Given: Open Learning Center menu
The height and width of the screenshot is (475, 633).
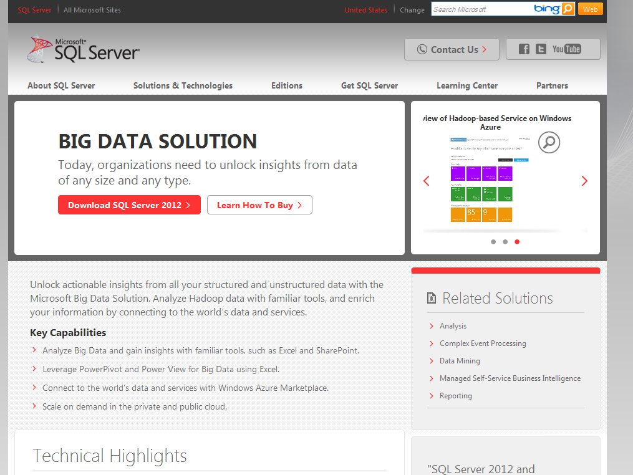Looking at the screenshot, I should [467, 85].
